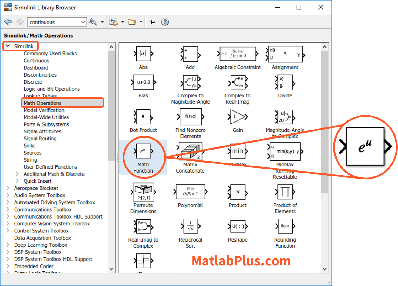Screen dimensions: 398x286
Task: Collapse the Simulink tree node
Action: 8,46
